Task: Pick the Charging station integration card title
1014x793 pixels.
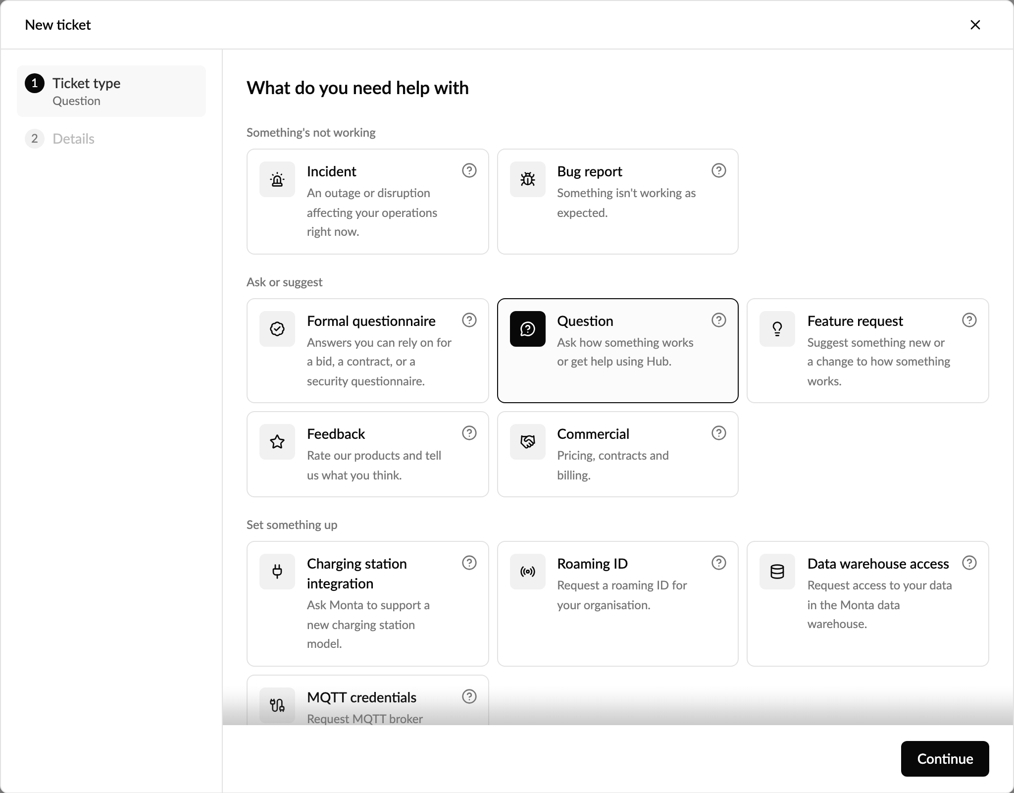Action: (356, 574)
